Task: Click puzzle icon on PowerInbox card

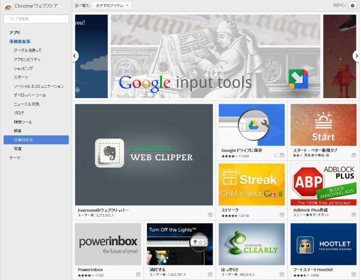Action: coord(138,274)
